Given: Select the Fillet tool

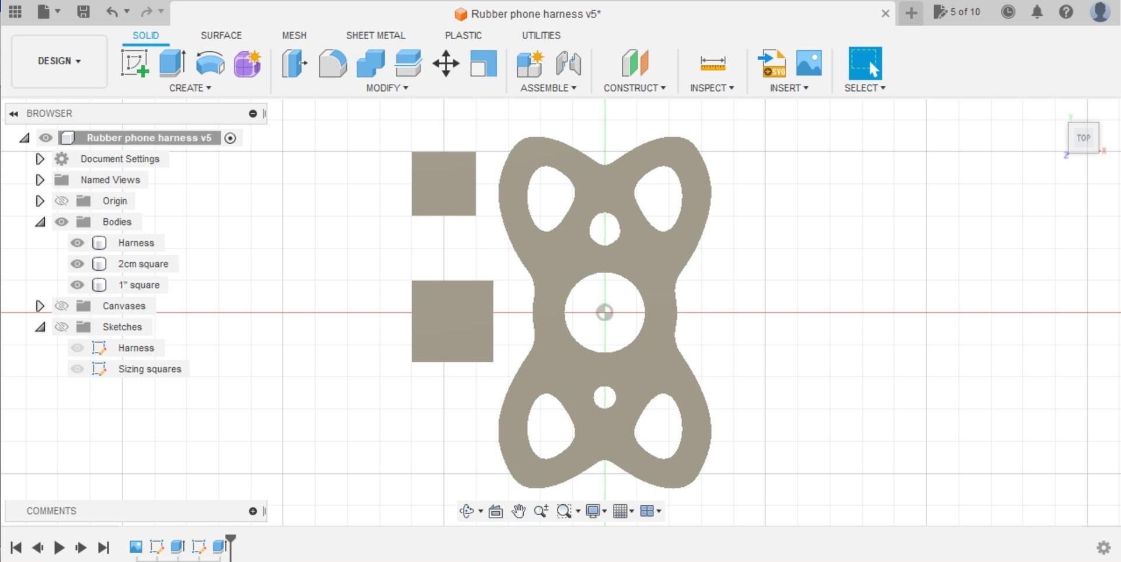Looking at the screenshot, I should pos(333,63).
